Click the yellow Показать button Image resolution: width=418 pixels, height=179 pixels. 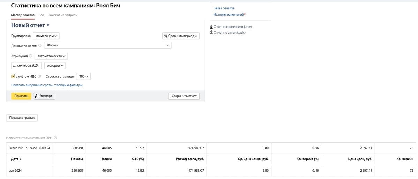[x=21, y=96]
